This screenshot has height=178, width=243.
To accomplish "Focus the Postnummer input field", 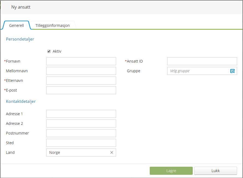I will (x=81, y=133).
